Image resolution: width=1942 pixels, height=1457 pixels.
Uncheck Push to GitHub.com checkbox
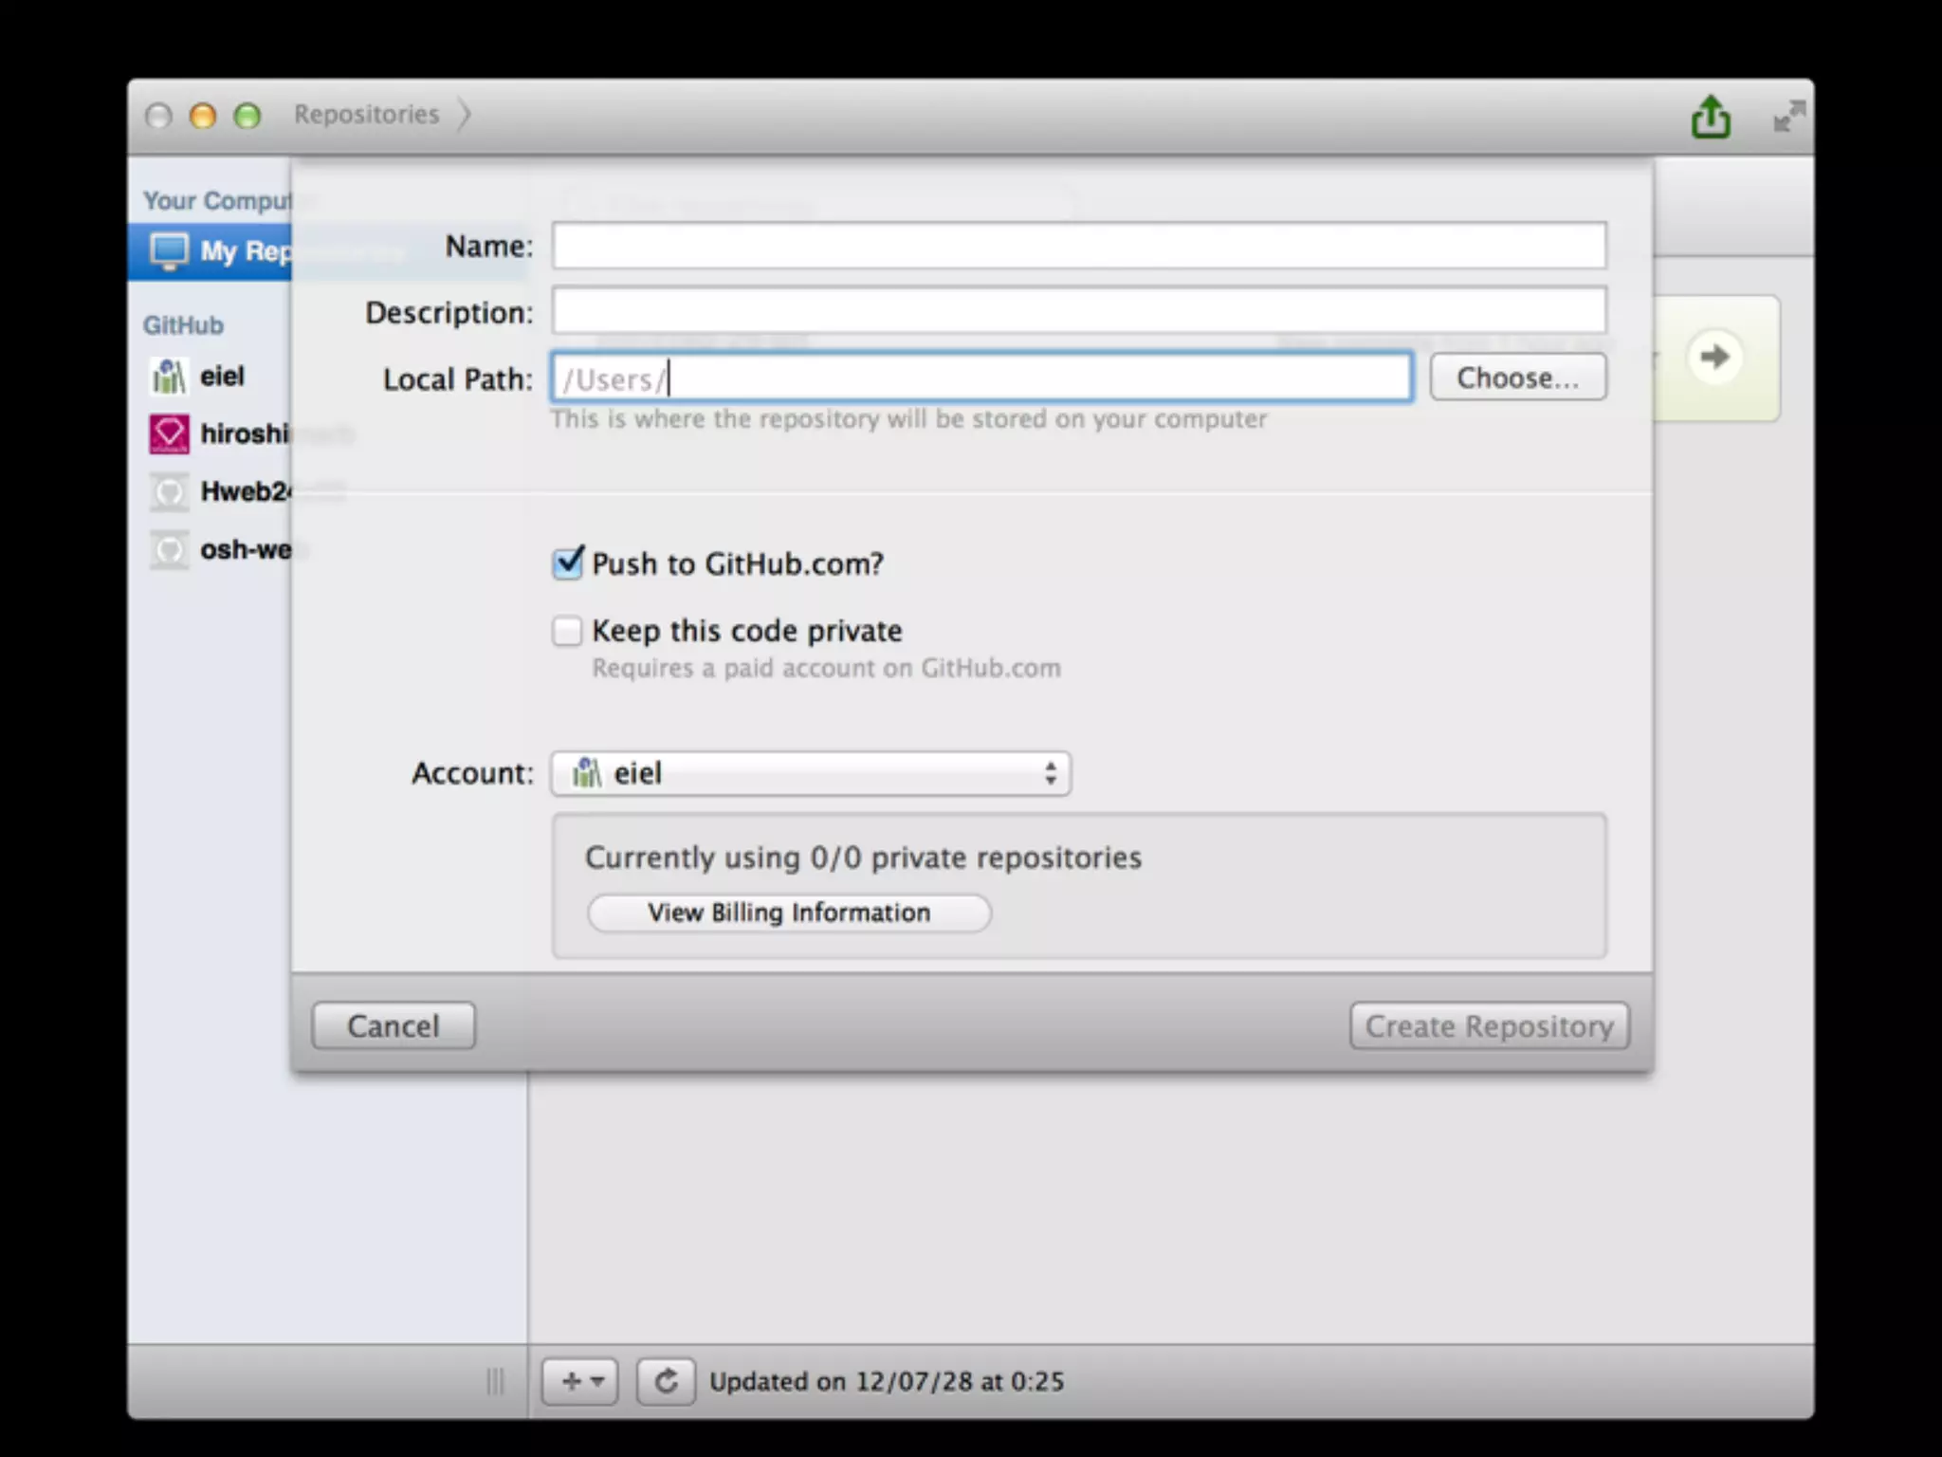567,563
